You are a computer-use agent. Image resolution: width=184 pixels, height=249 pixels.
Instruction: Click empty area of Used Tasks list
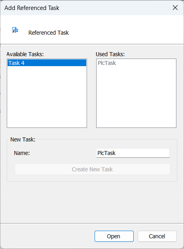tap(136, 97)
